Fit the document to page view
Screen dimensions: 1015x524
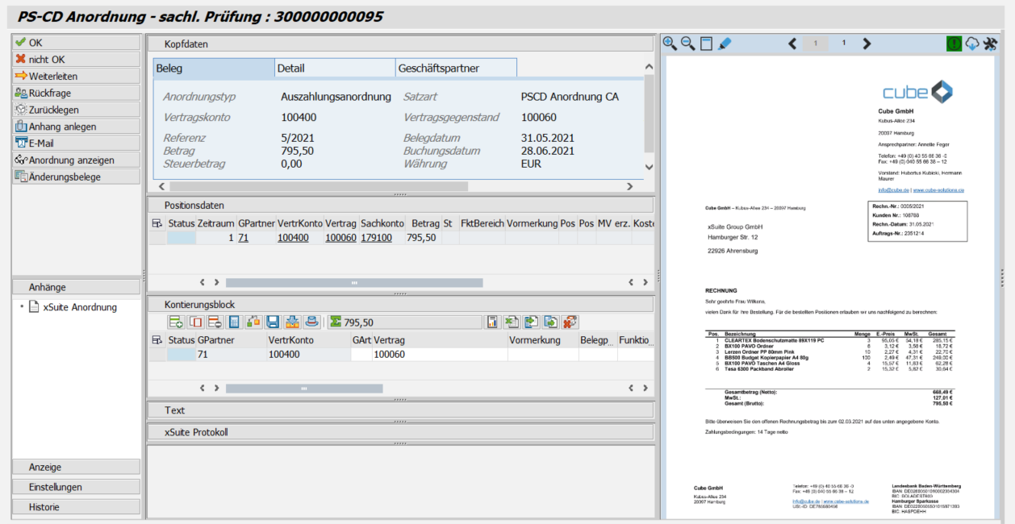707,44
